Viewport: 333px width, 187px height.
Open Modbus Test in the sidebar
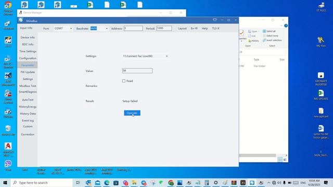[x=28, y=86]
